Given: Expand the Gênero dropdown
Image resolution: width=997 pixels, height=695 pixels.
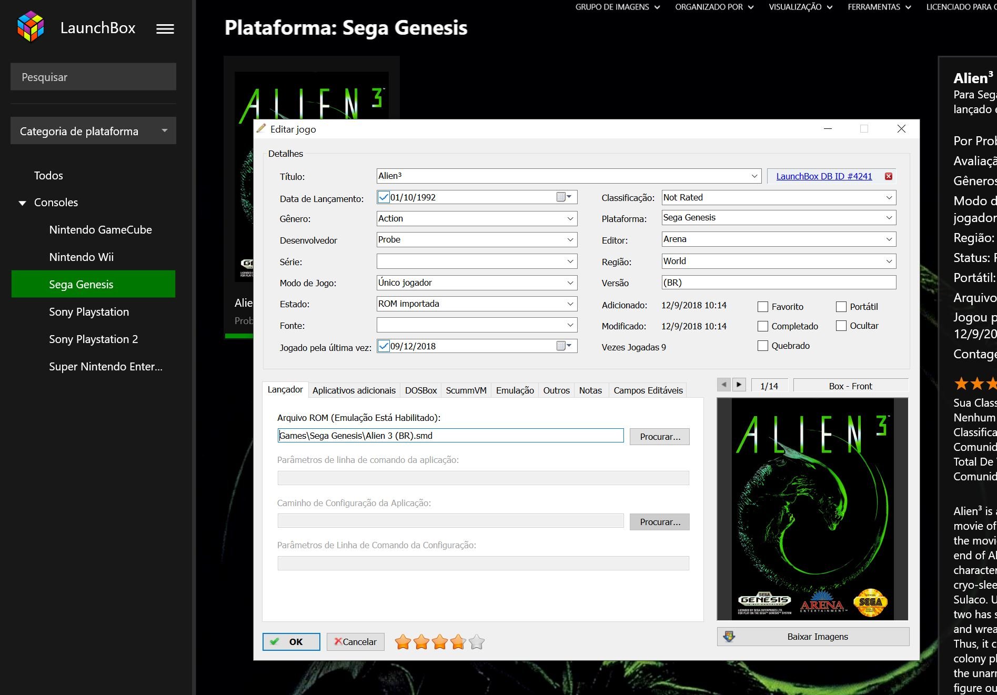Looking at the screenshot, I should coord(570,219).
